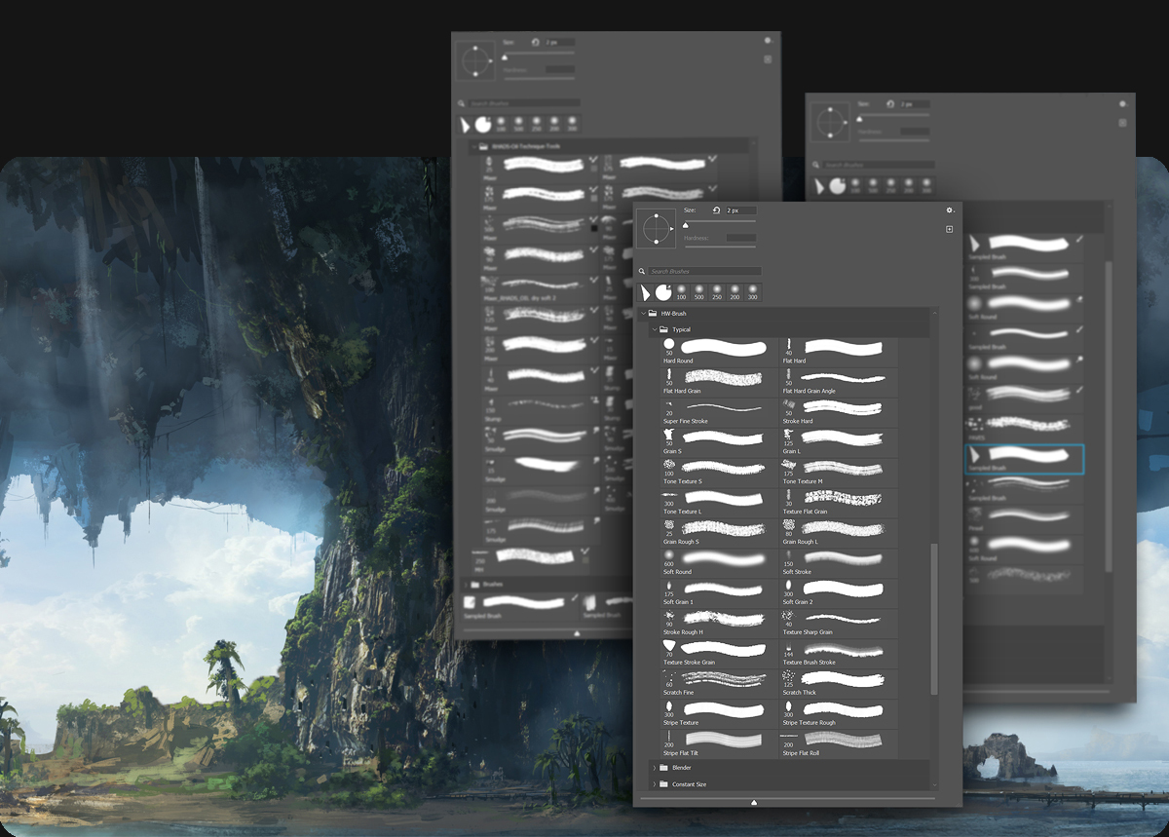The width and height of the screenshot is (1169, 837).
Task: Select the Flat Hard brush preset
Action: pos(839,352)
